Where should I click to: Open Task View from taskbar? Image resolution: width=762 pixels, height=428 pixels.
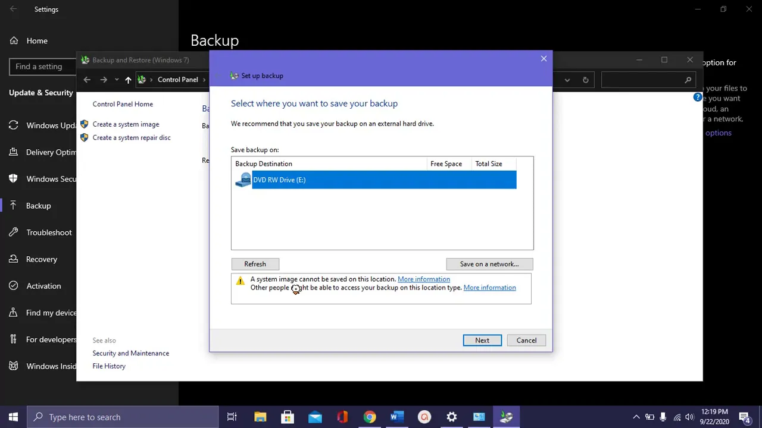click(x=232, y=417)
